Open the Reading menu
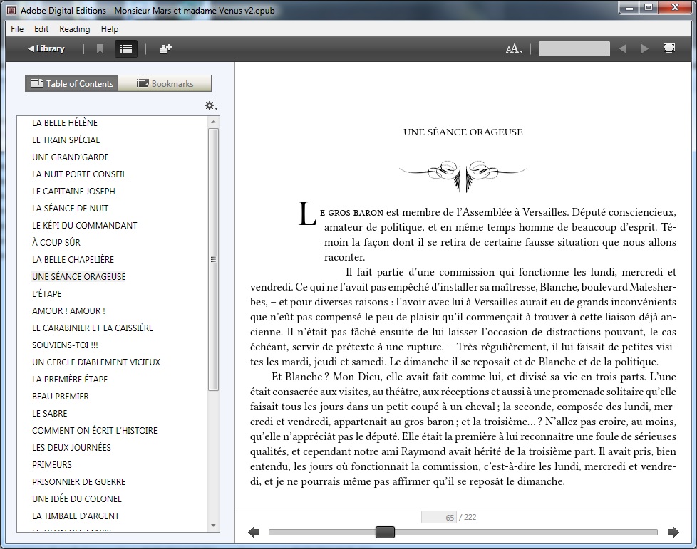The width and height of the screenshot is (697, 549). [75, 29]
